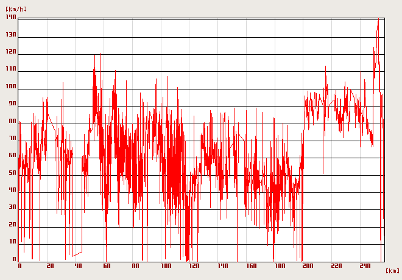
Task: Click the 60 label on distance axis
Action: click(106, 266)
